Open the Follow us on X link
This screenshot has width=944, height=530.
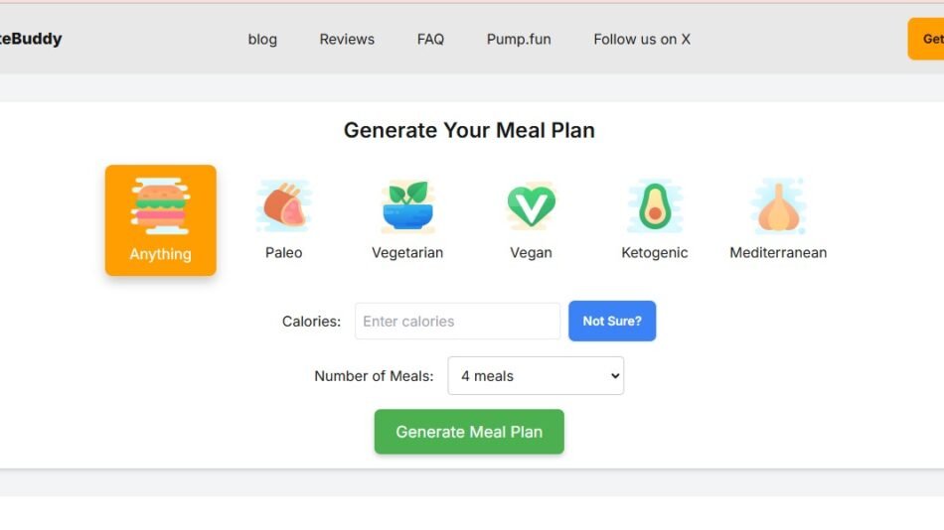click(642, 40)
